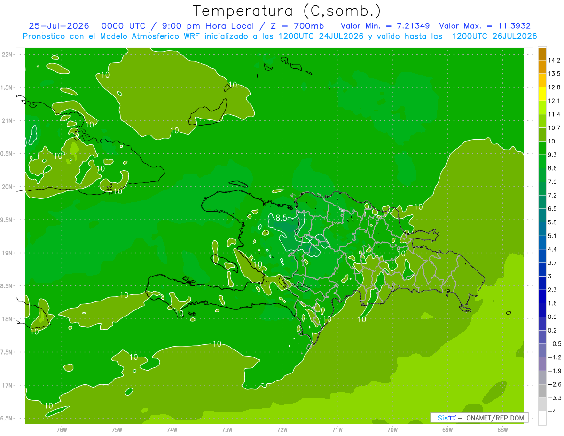Select the date text "25-Jul-2026"

[59, 26]
